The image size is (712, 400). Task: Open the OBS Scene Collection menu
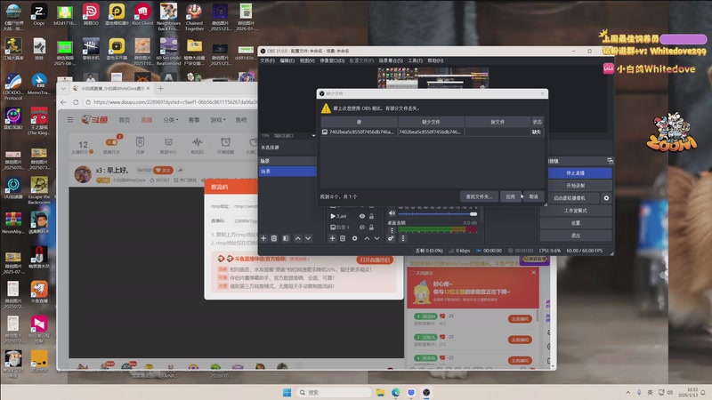pyautogui.click(x=391, y=60)
